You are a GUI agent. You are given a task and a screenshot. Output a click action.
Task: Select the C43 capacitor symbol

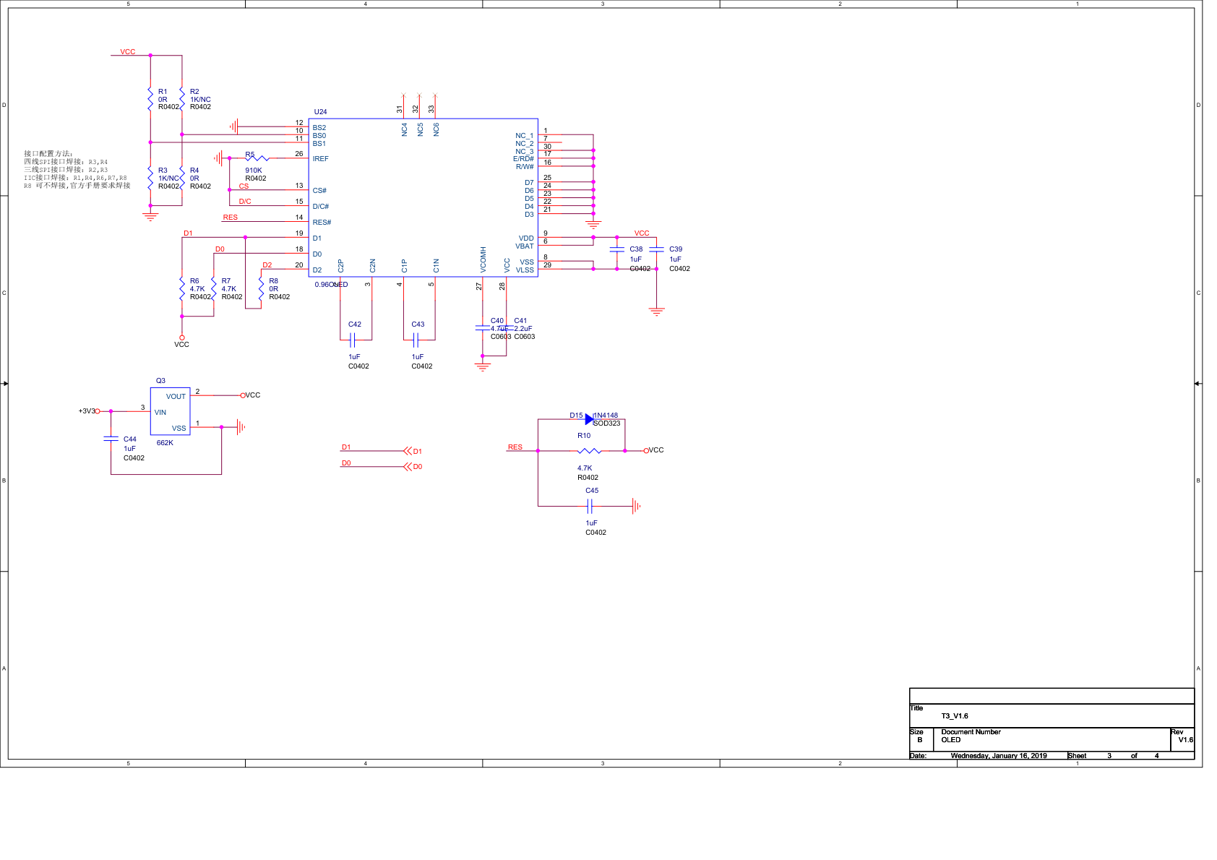416,340
